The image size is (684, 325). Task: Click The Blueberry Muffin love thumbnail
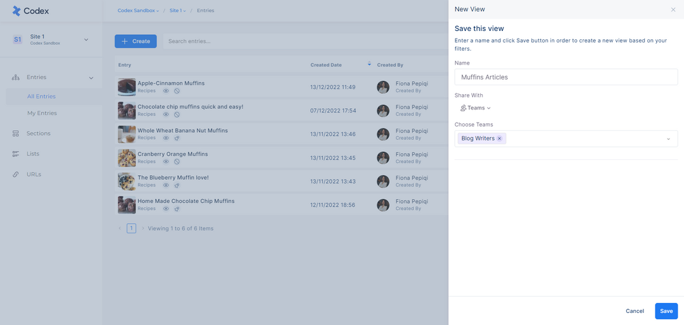pos(127,181)
